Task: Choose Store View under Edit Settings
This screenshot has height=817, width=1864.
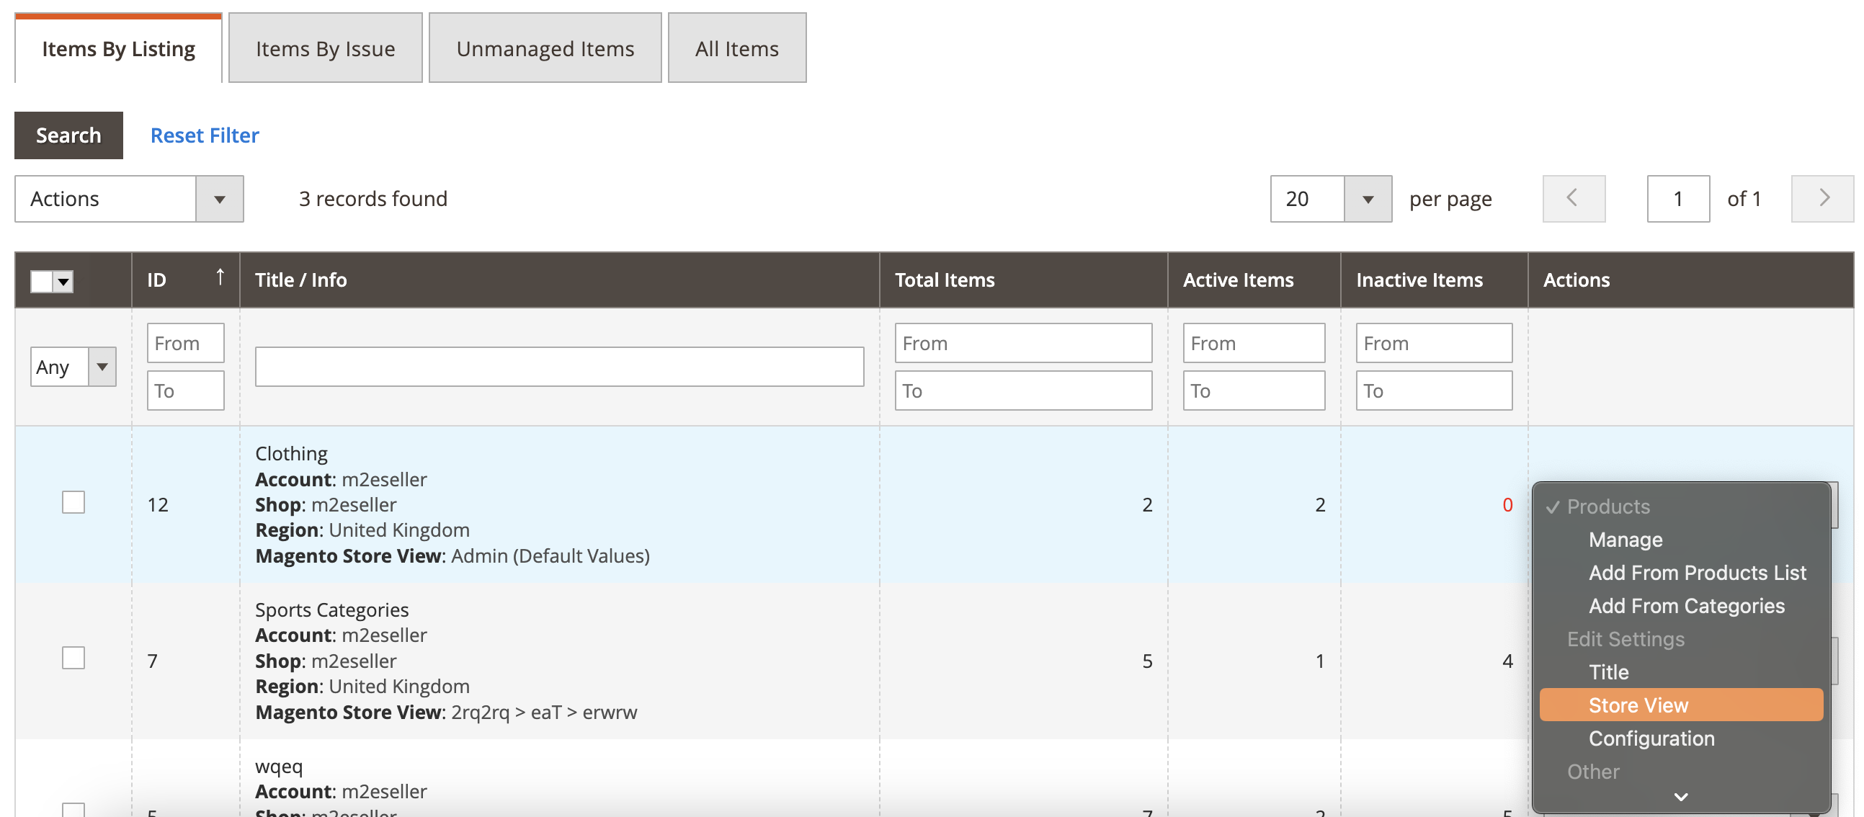Action: tap(1638, 705)
